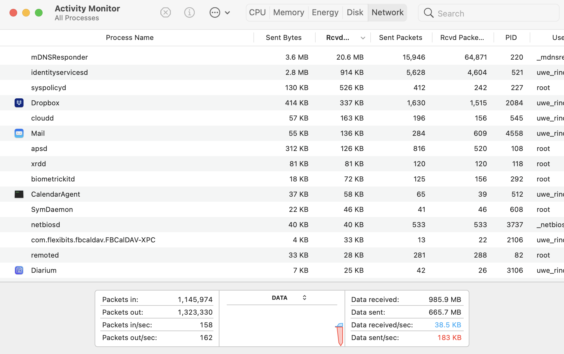Select the Diarium process name

click(44, 270)
